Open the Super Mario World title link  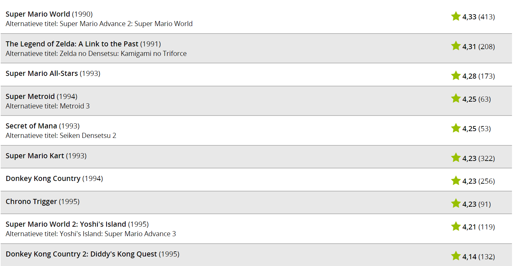38,14
